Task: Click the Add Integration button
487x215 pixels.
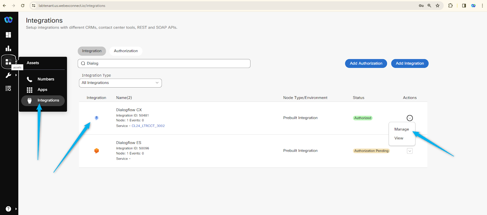Action: click(x=410, y=64)
